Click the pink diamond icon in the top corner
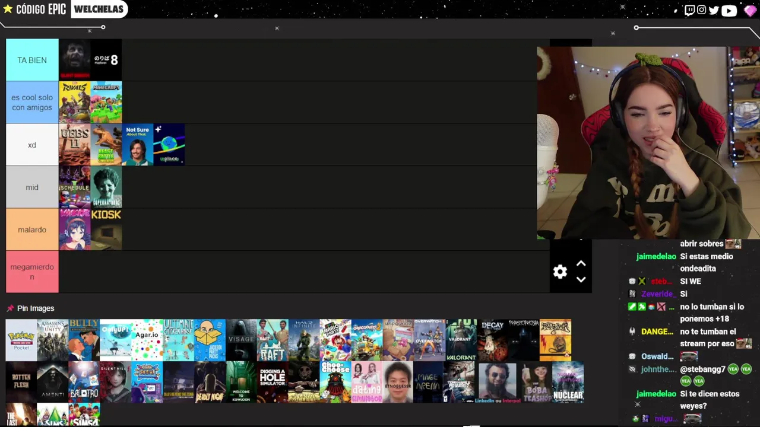 pos(750,11)
